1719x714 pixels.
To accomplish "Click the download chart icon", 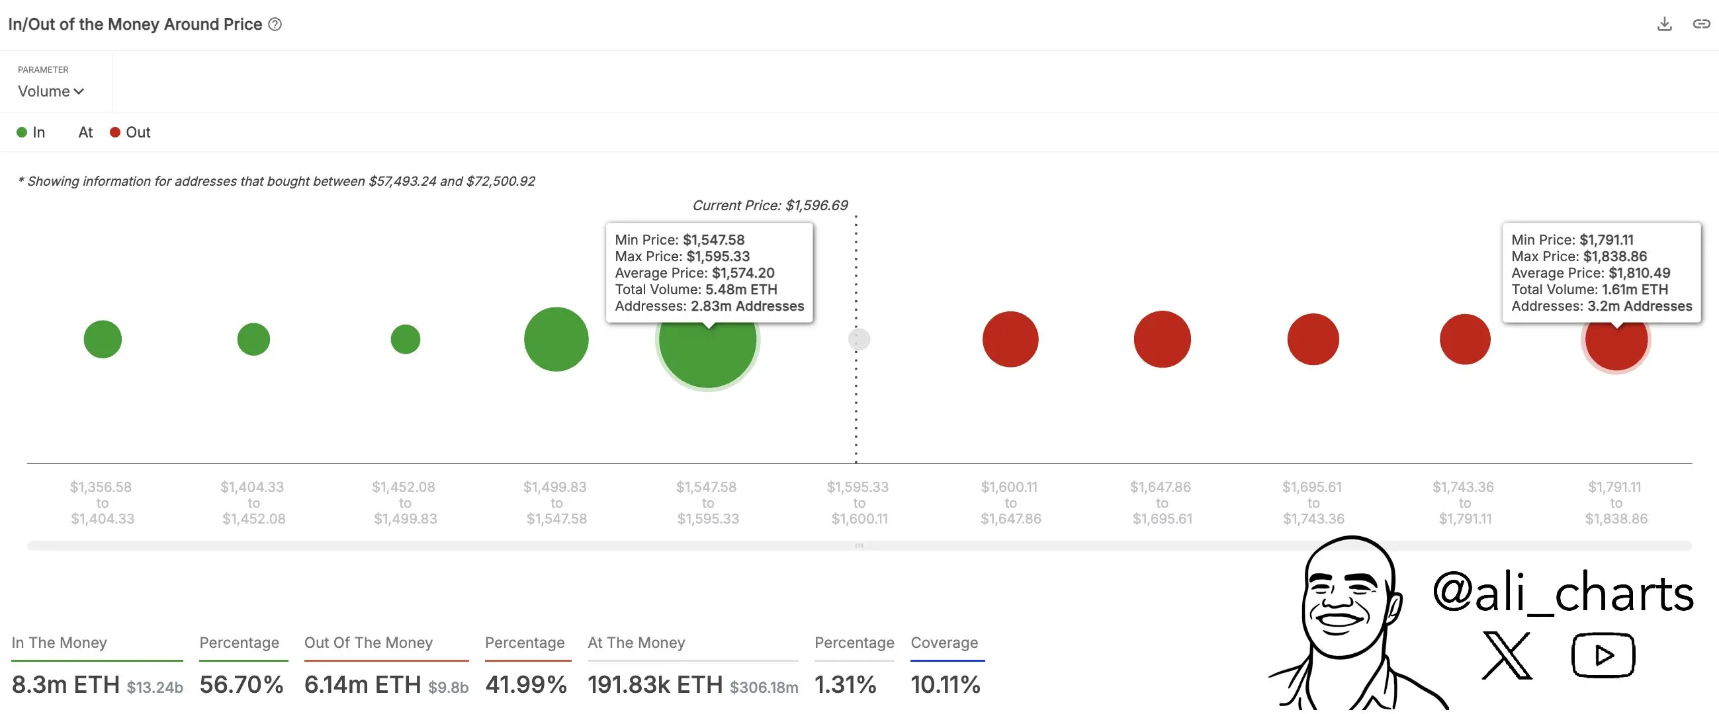I will [1664, 24].
